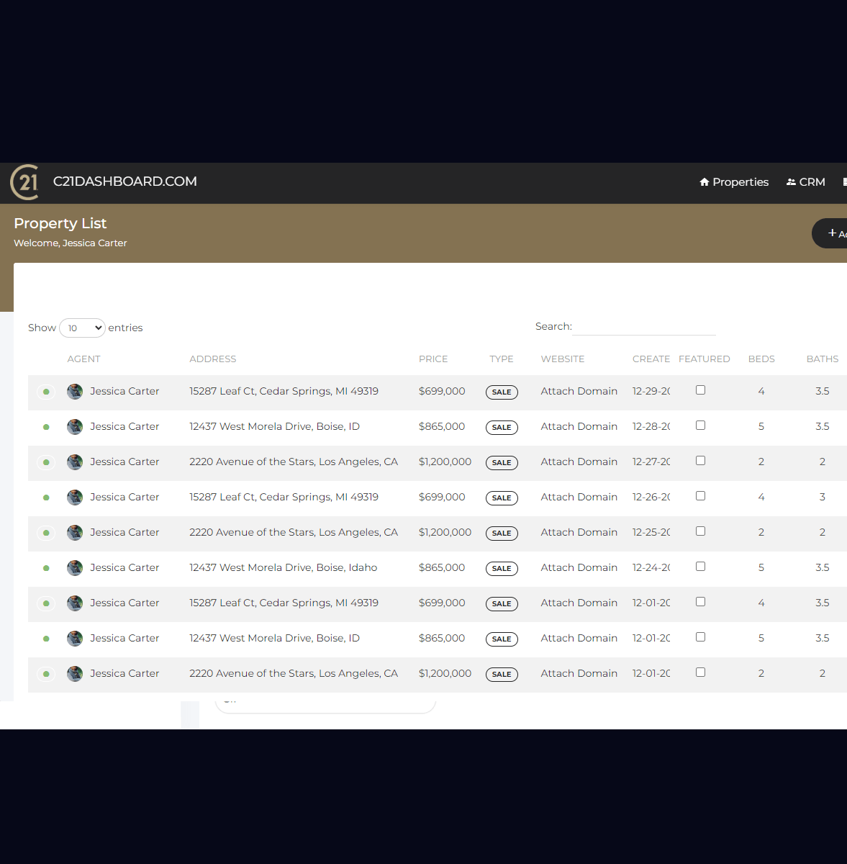Click the SALE badge for the 12-27 Los Angeles listing
847x864 pixels.
(x=502, y=463)
